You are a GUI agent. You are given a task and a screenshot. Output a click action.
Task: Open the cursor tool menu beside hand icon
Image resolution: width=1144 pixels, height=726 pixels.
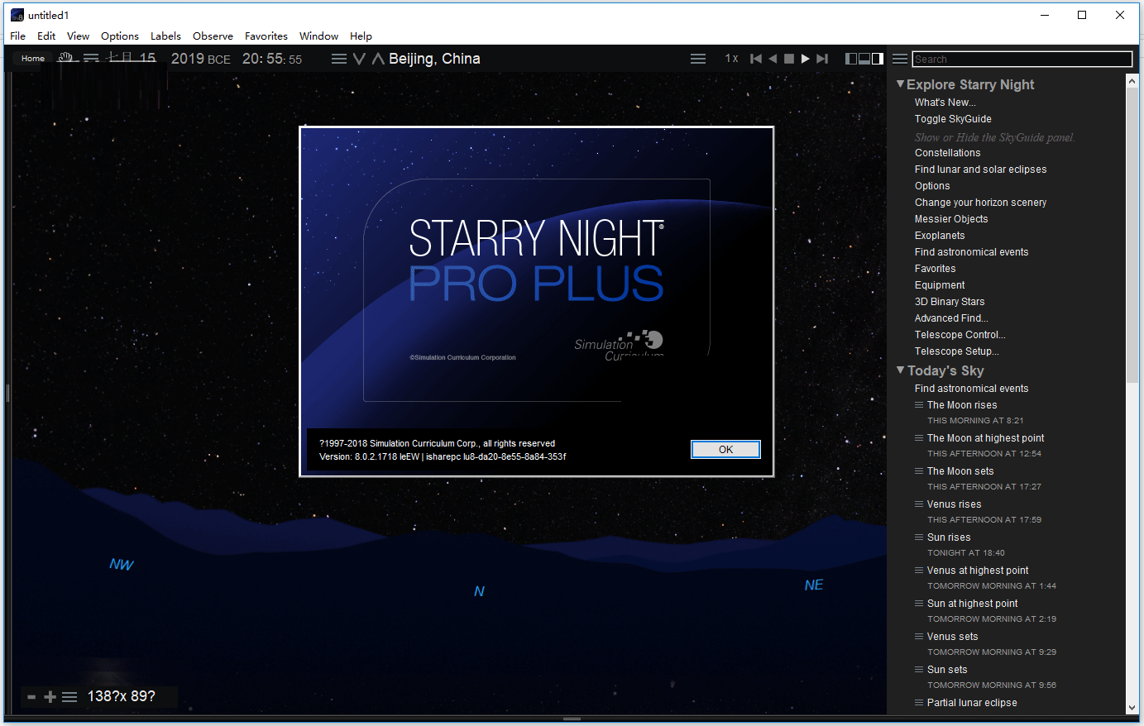point(91,58)
